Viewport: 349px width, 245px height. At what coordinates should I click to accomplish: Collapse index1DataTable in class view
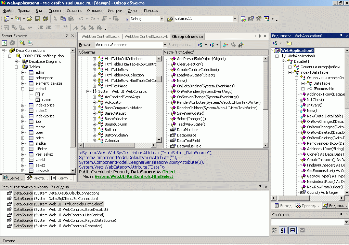point(290,72)
